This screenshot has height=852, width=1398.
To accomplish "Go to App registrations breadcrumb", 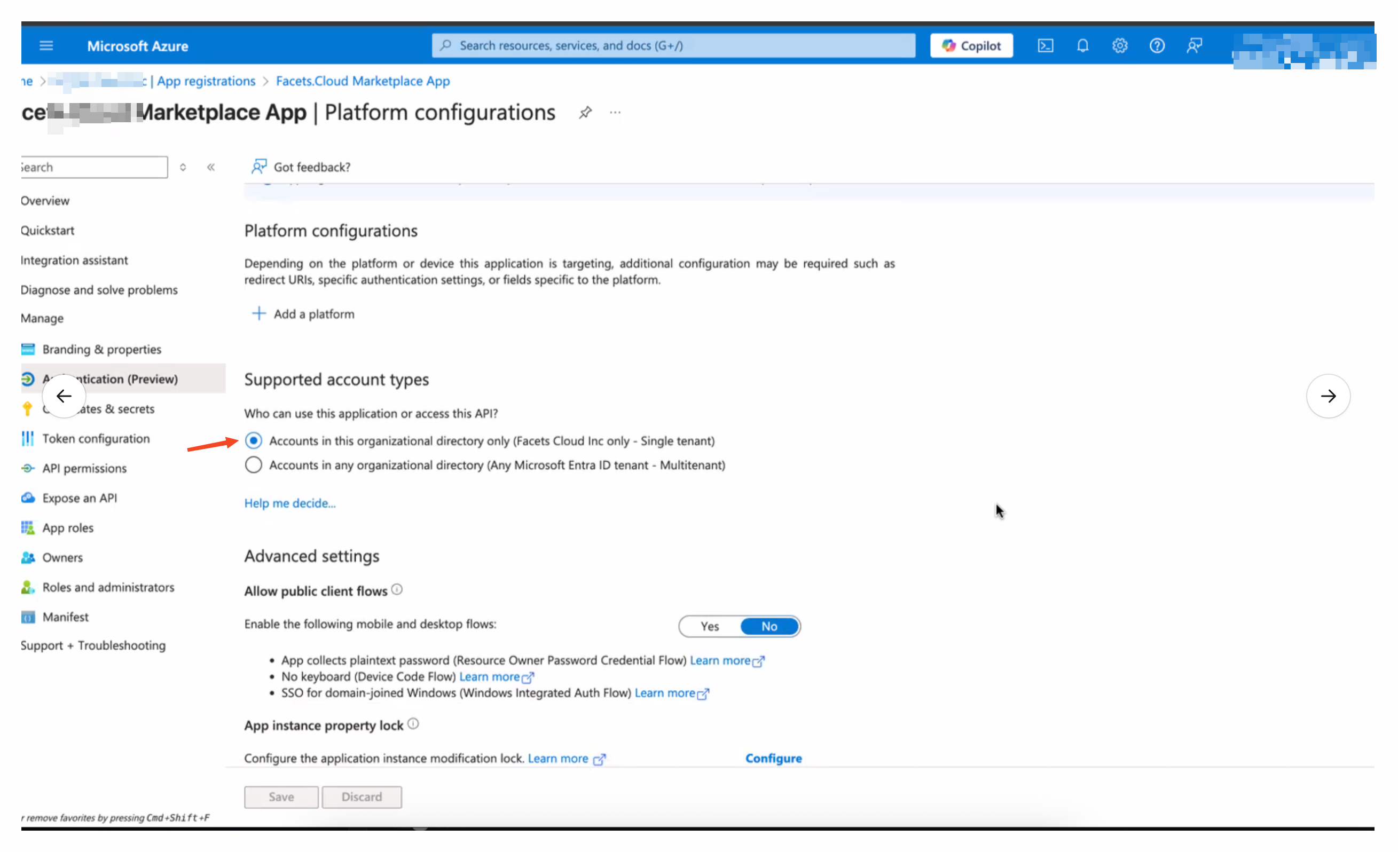I will pyautogui.click(x=206, y=81).
